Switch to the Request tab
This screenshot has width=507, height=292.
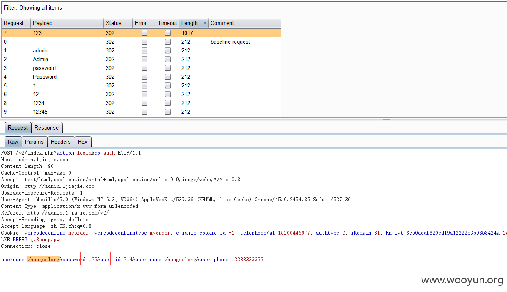coord(18,128)
